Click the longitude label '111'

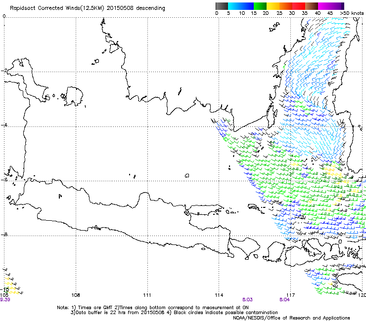[x=147, y=295]
